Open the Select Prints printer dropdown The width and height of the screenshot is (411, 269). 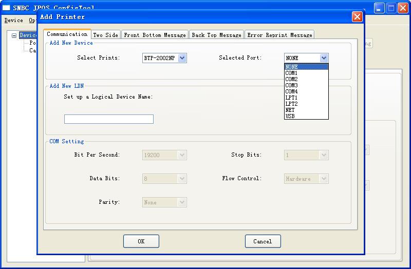pyautogui.click(x=182, y=58)
